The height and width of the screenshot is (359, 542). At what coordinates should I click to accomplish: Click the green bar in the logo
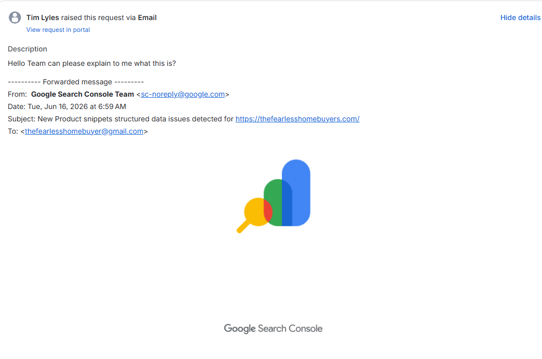point(273,203)
